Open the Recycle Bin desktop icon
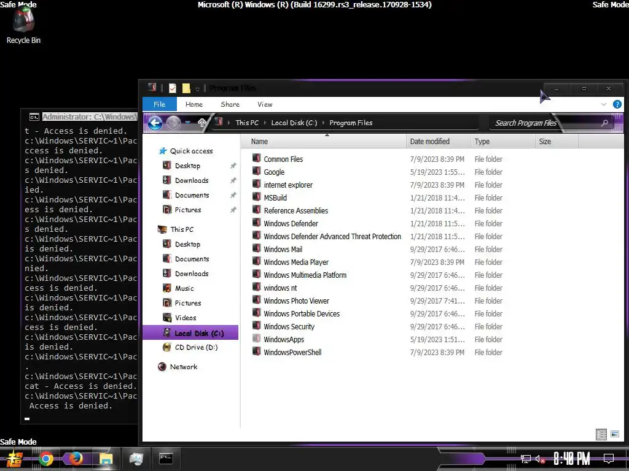This screenshot has height=471, width=629. click(23, 25)
